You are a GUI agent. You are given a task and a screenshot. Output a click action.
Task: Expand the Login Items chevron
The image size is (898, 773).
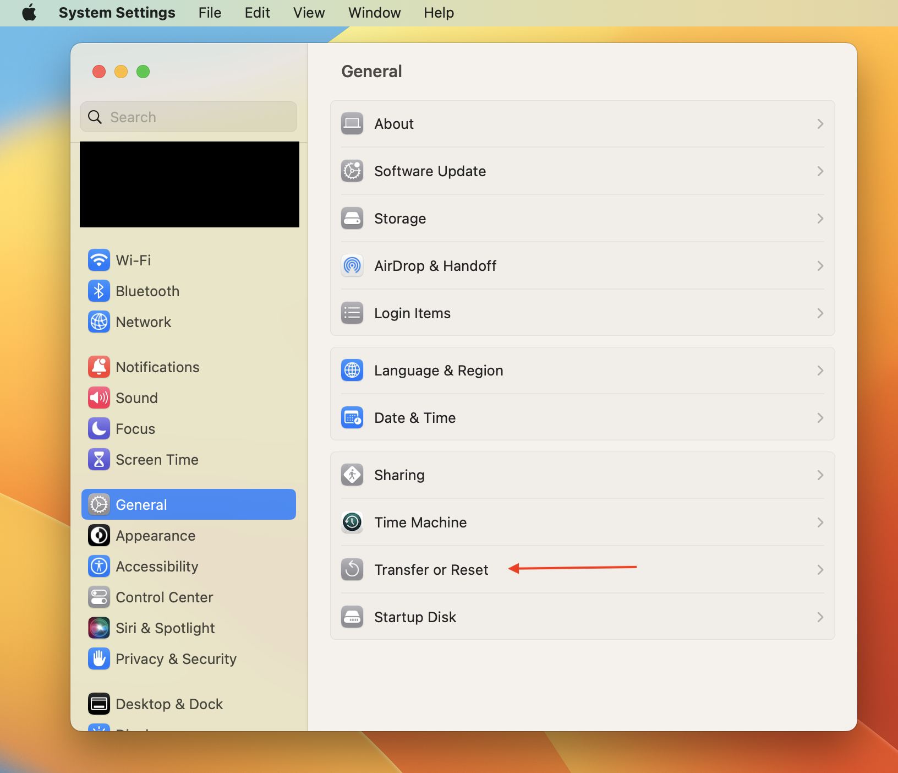[820, 313]
